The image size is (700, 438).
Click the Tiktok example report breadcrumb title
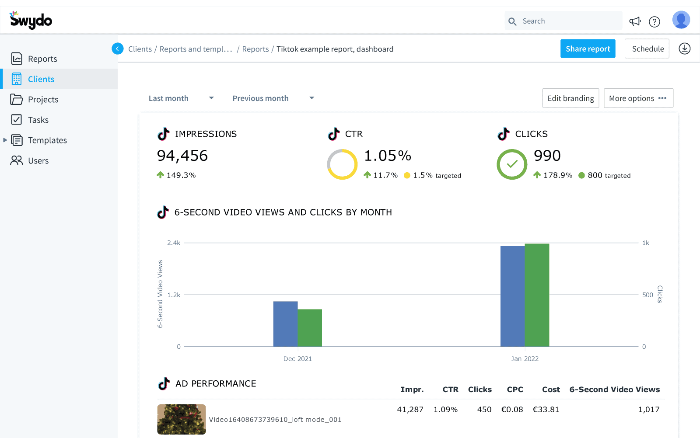coord(335,49)
